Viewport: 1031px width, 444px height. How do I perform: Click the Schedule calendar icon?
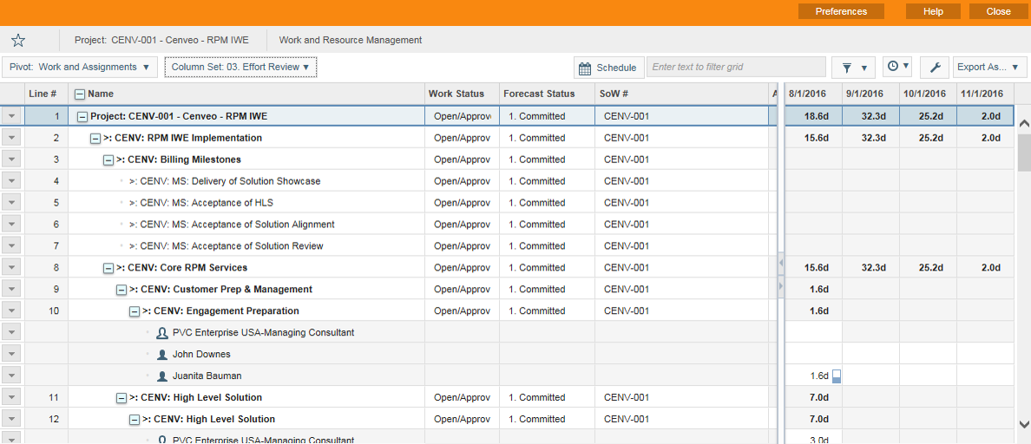click(x=585, y=68)
